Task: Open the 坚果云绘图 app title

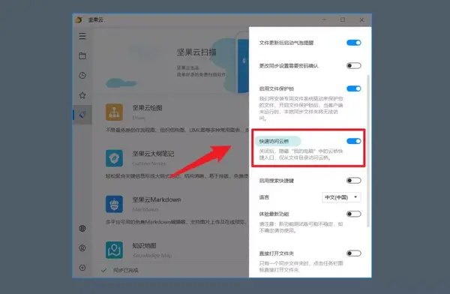Action: coord(147,108)
